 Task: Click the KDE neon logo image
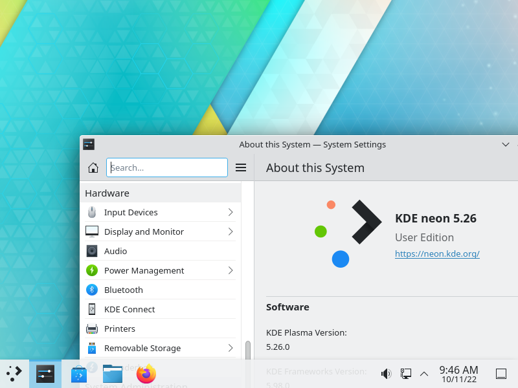tap(348, 233)
